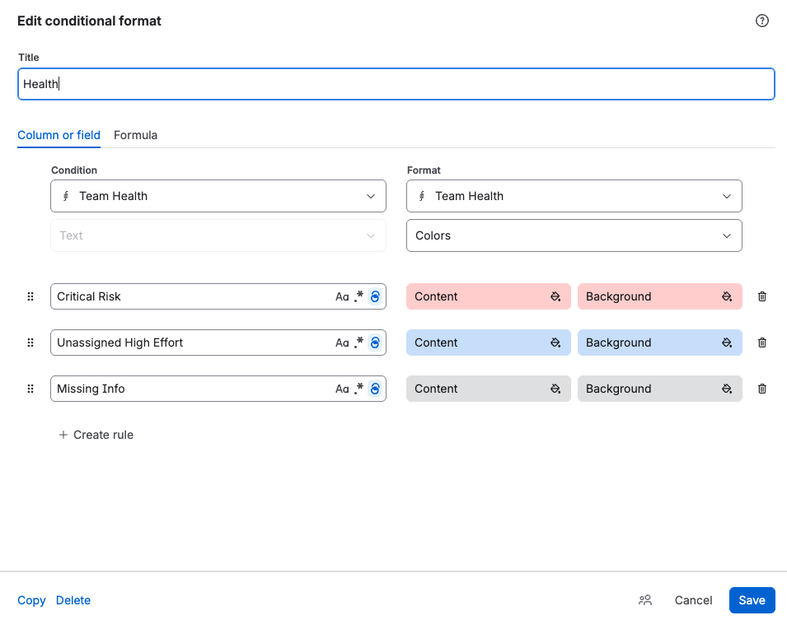787x620 pixels.
Task: Click the Copy link
Action: 31,600
